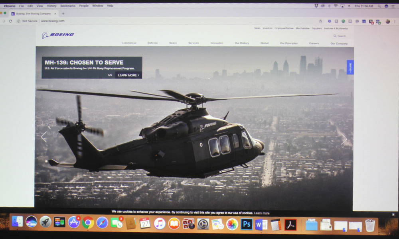The image size is (399, 239).
Task: Open Chrome's three-dot menu
Action: point(395,22)
